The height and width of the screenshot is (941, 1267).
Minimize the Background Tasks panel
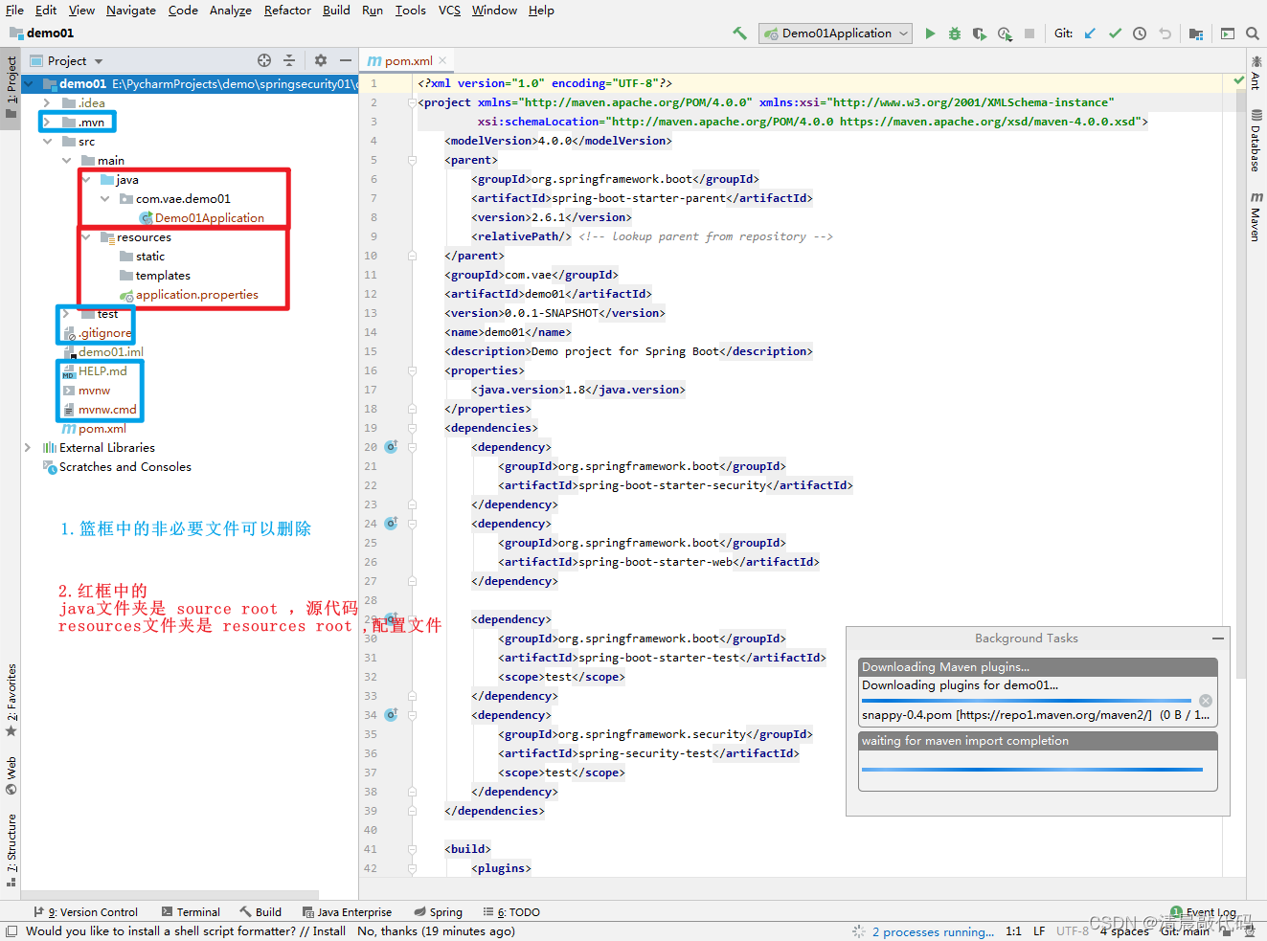point(1217,639)
